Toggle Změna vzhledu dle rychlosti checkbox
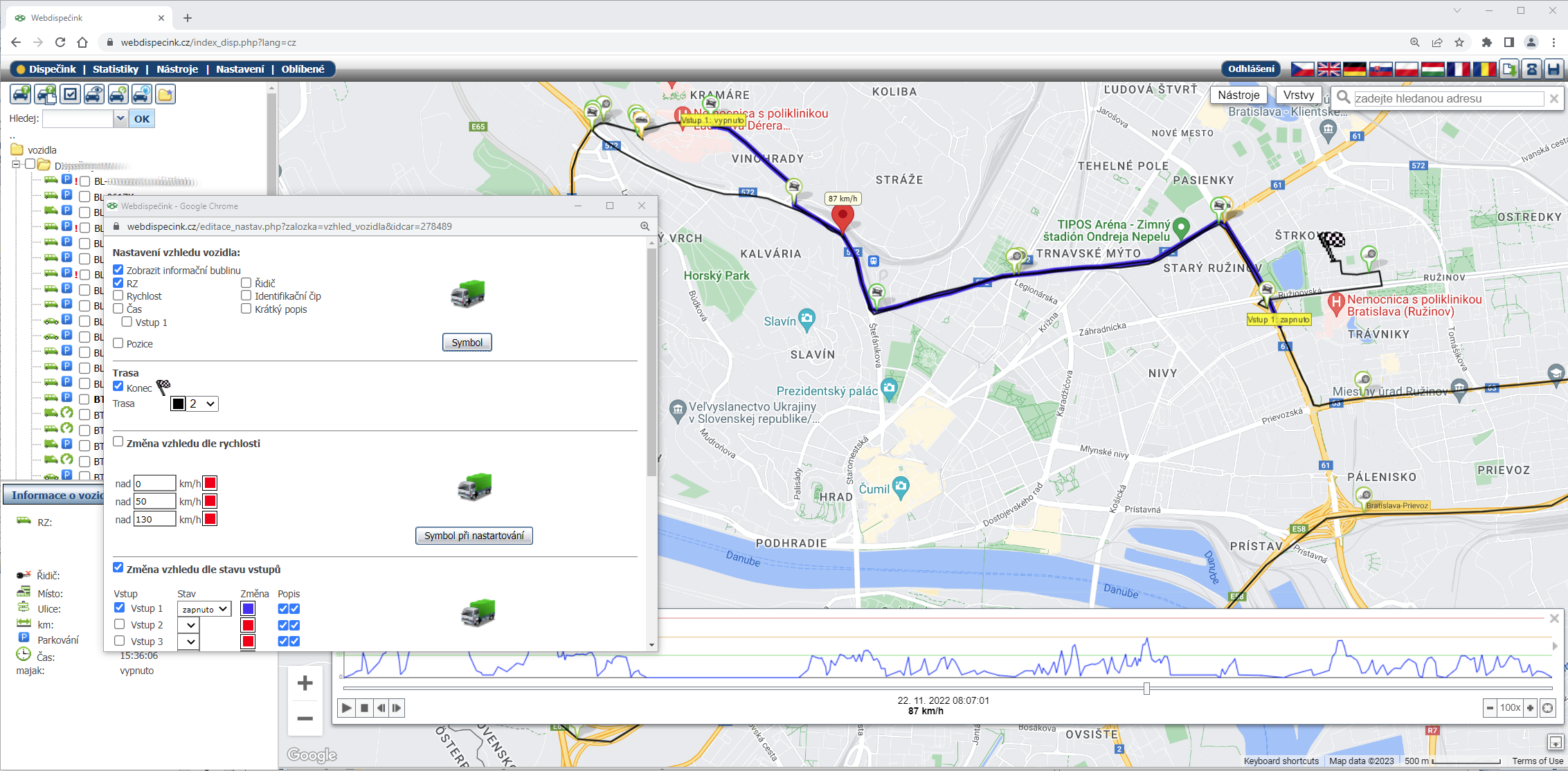The image size is (1568, 771). pos(118,442)
